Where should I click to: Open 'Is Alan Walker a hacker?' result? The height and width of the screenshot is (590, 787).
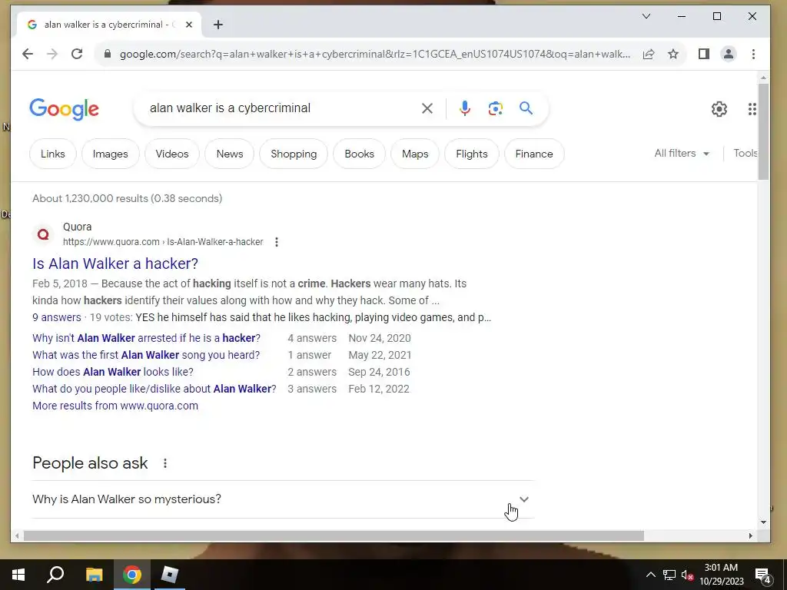click(x=115, y=264)
